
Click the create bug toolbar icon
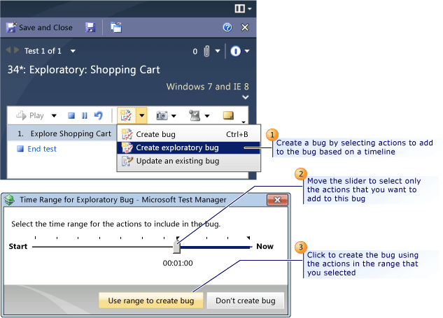point(126,115)
